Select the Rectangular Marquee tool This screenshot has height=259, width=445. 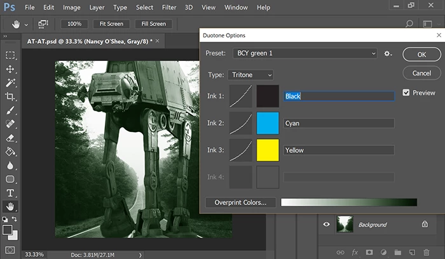coord(10,55)
